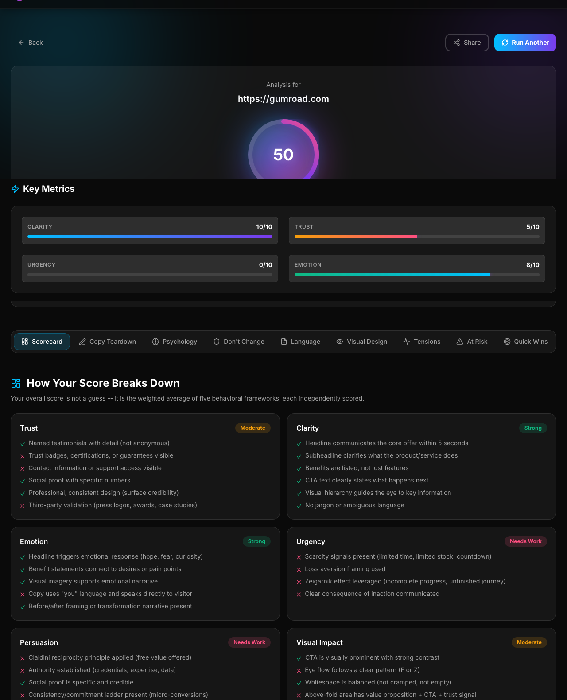Click the Clarity 10/10 progress bar
The height and width of the screenshot is (700, 567).
click(150, 237)
